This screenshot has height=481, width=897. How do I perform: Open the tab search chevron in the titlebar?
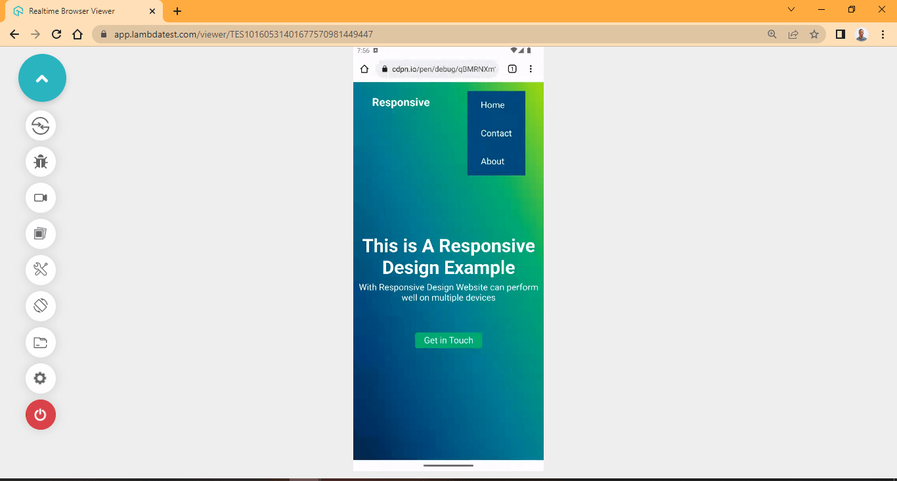coord(791,10)
